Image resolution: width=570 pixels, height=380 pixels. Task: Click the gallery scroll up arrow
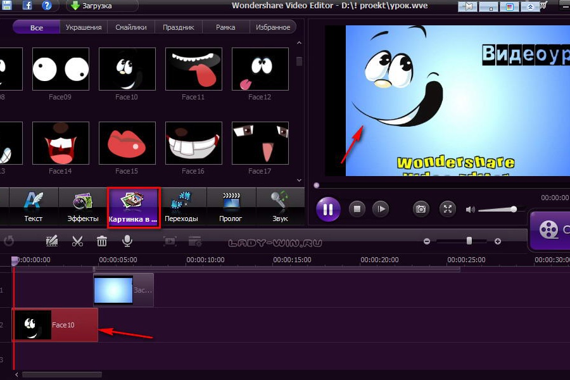pos(299,43)
